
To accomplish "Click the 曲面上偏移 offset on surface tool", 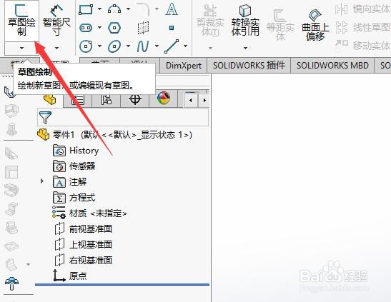I will [x=315, y=24].
